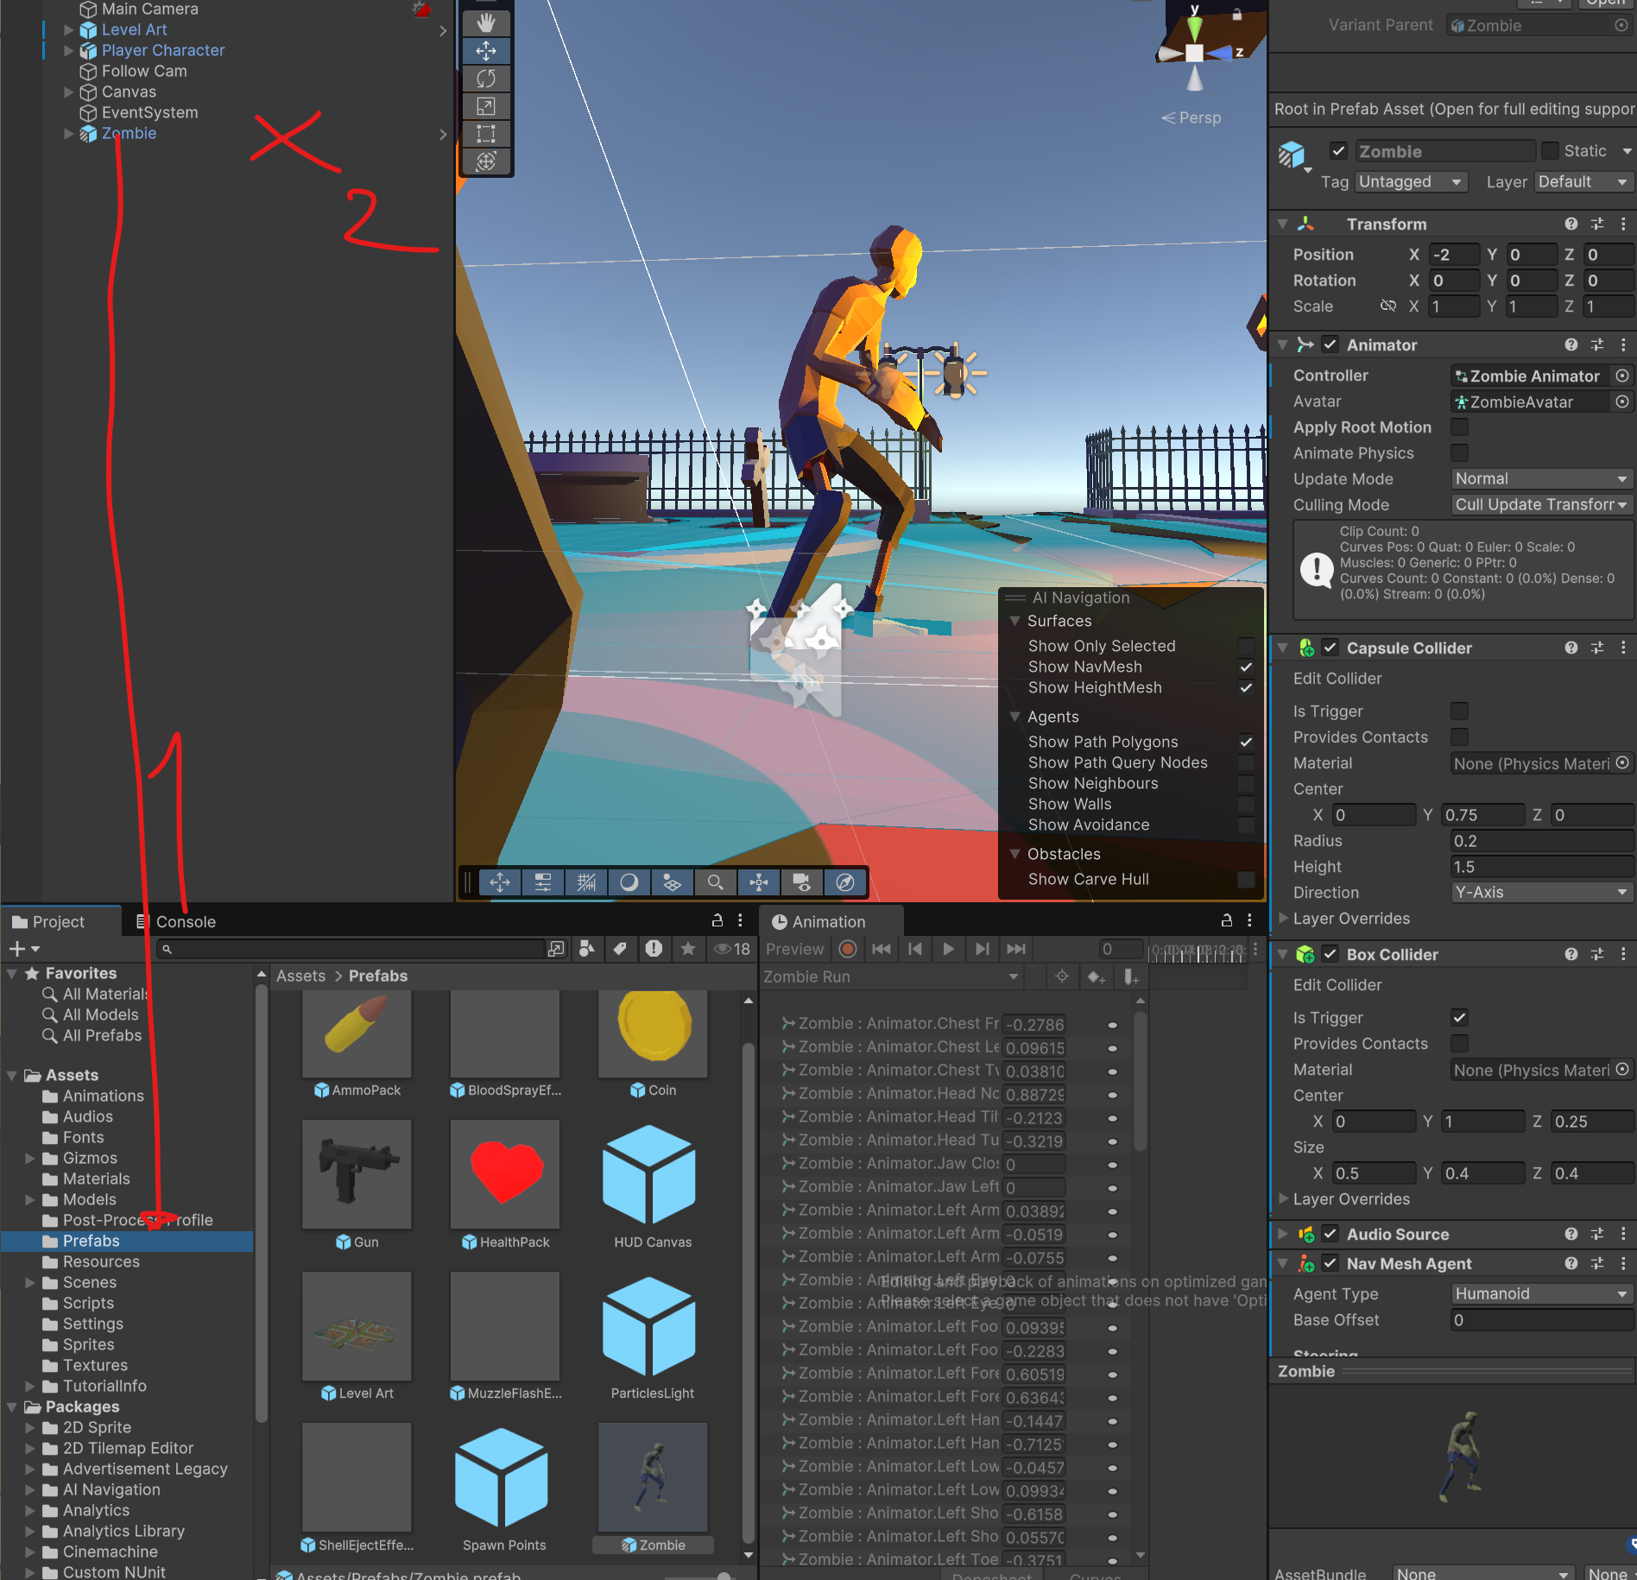Open the Scripts folder
This screenshot has width=1637, height=1580.
pyautogui.click(x=88, y=1303)
